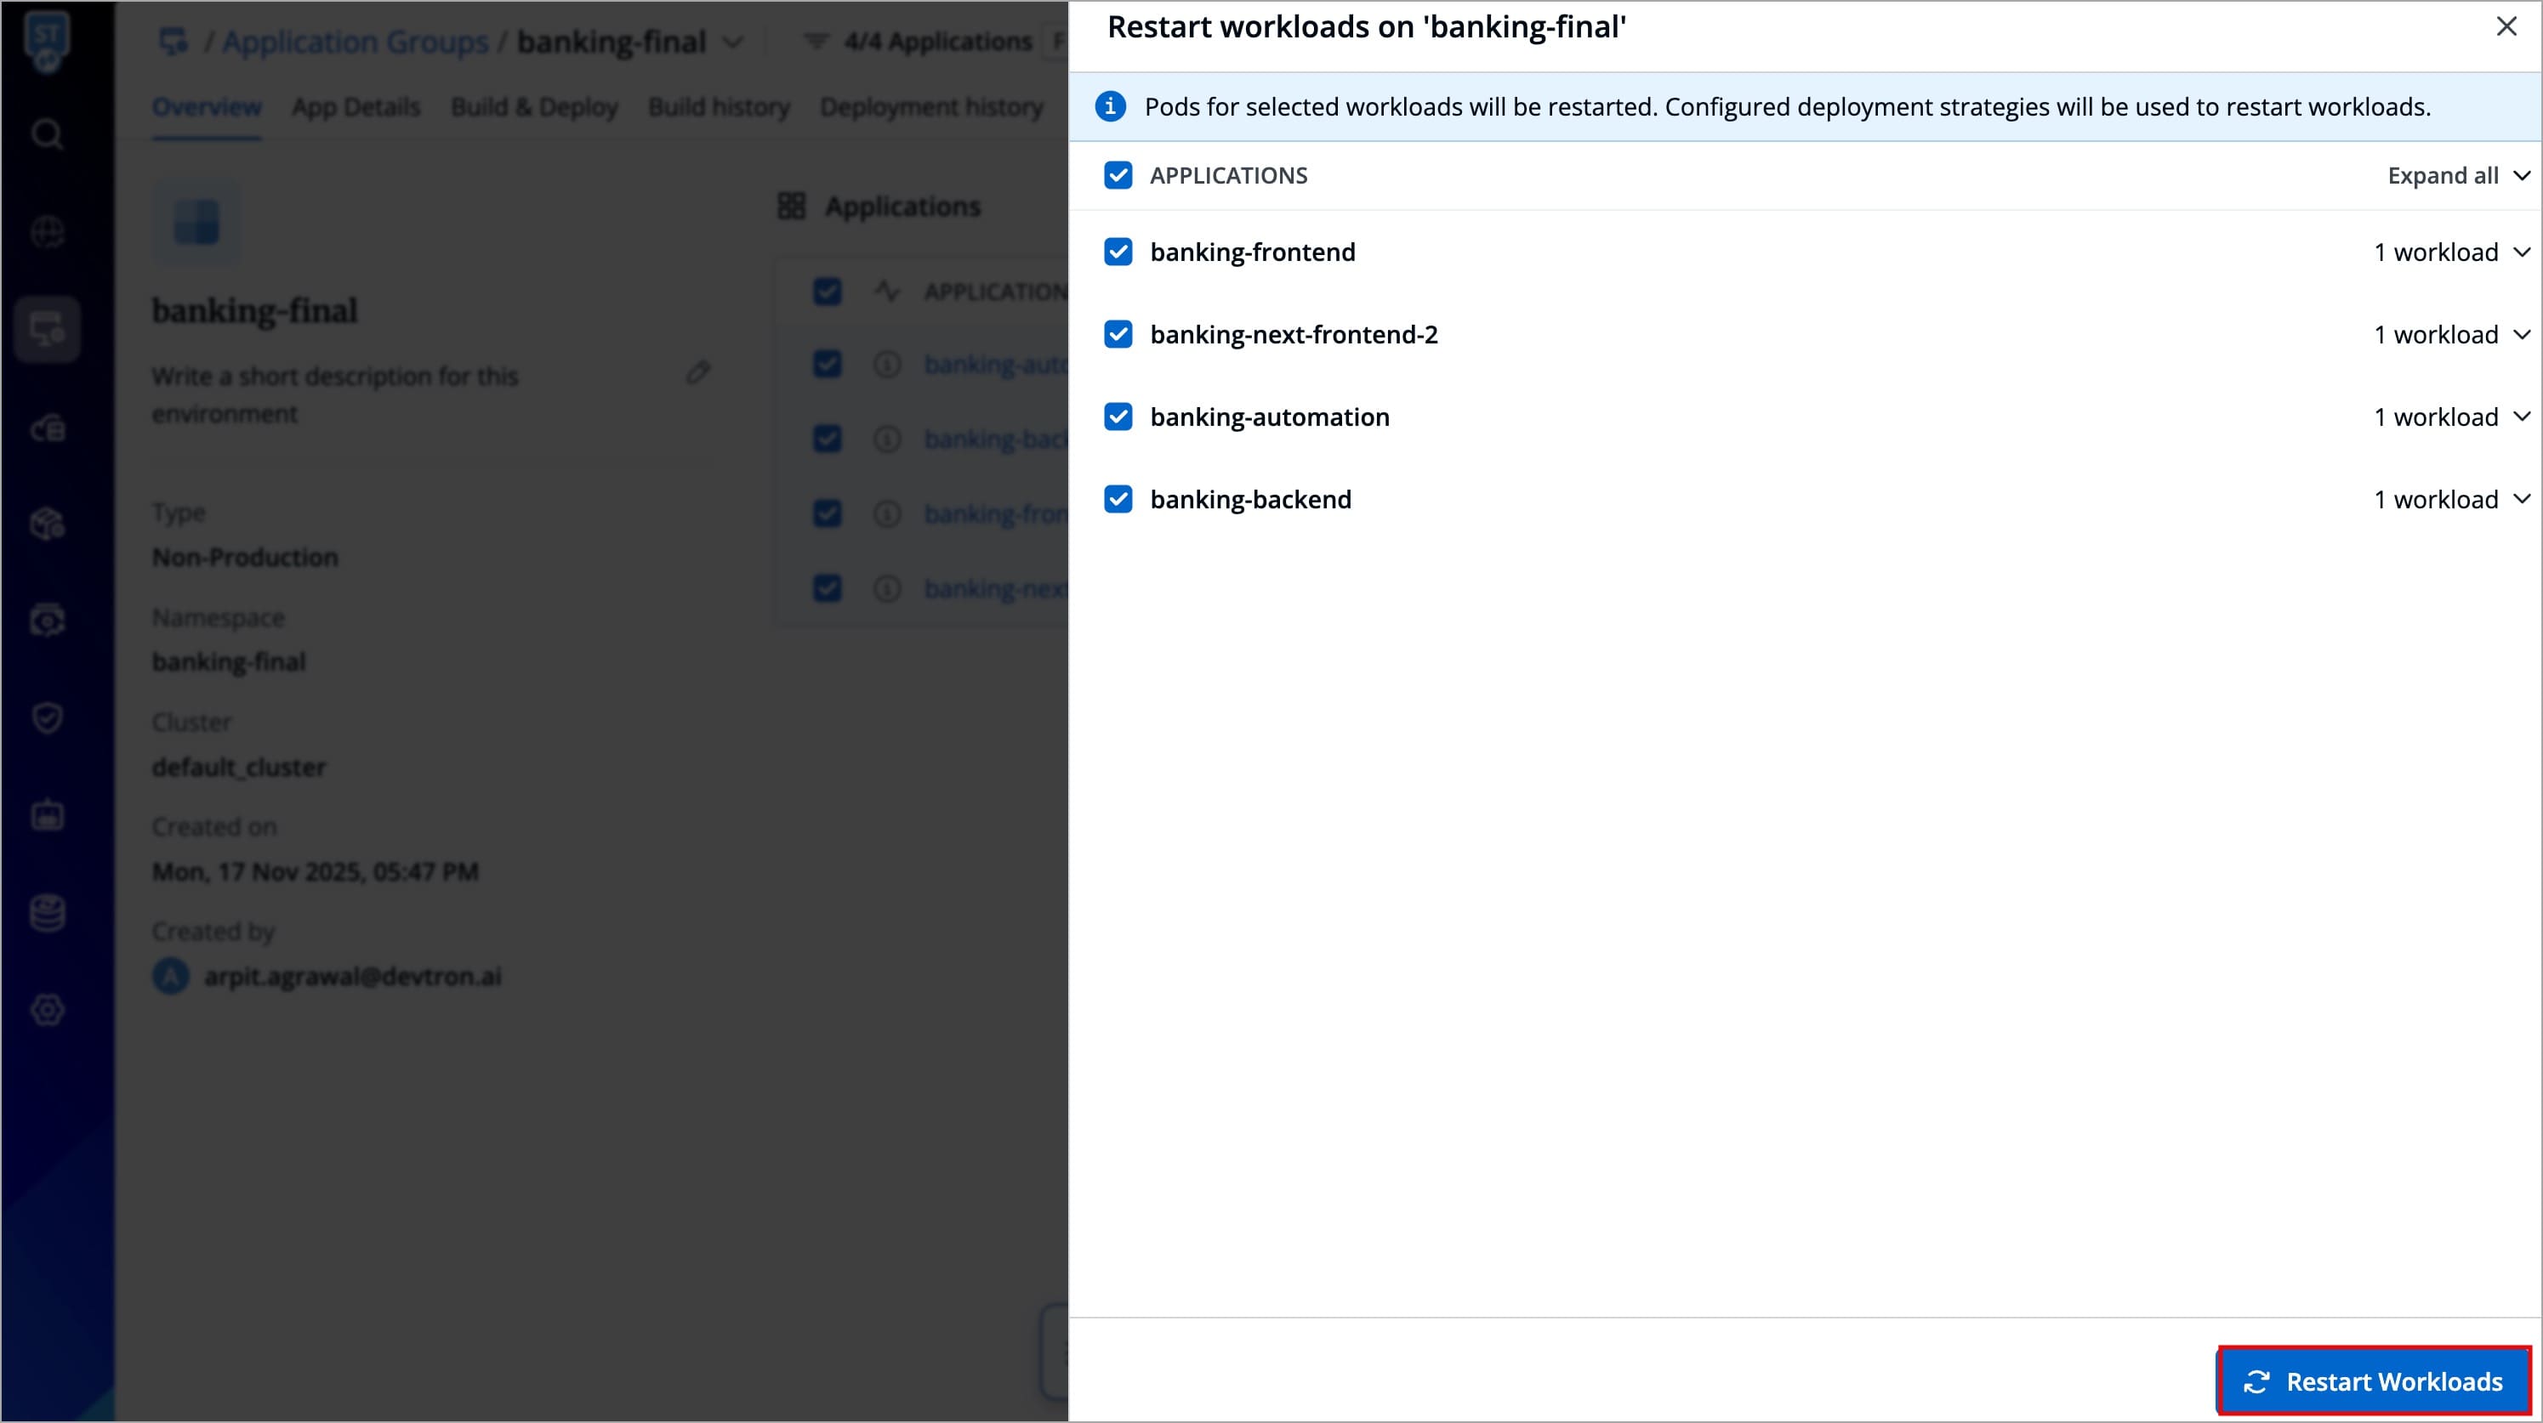Image resolution: width=2543 pixels, height=1423 pixels.
Task: Close the Restart workloads panel
Action: pos(2506,26)
